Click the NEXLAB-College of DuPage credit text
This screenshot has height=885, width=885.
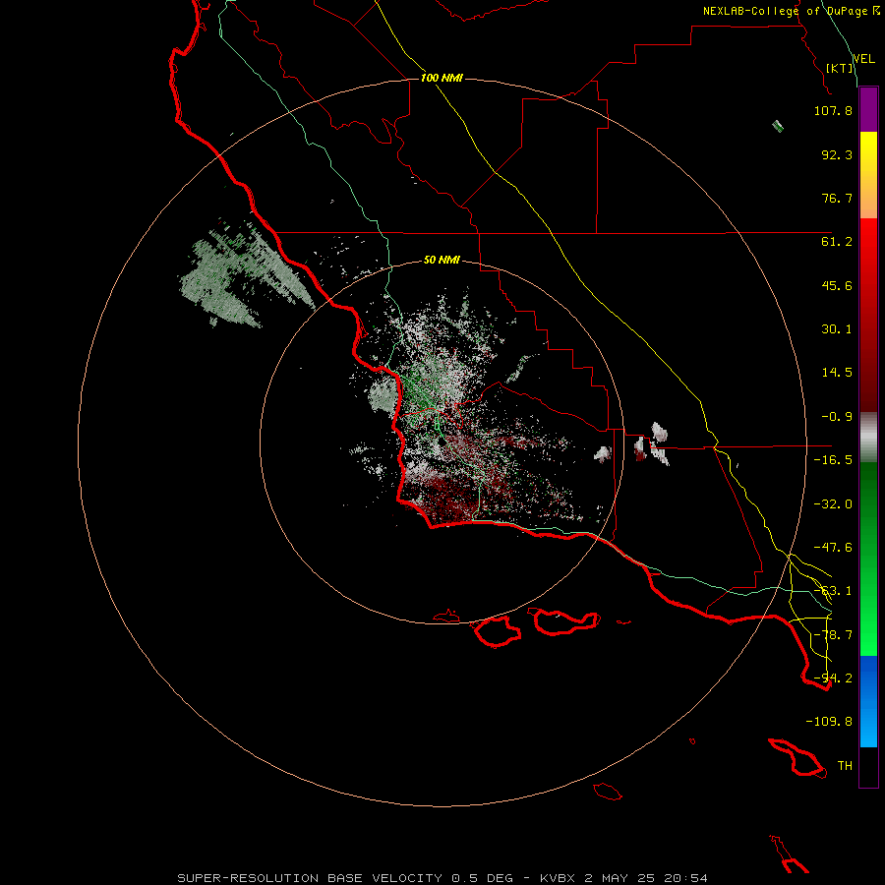point(785,11)
